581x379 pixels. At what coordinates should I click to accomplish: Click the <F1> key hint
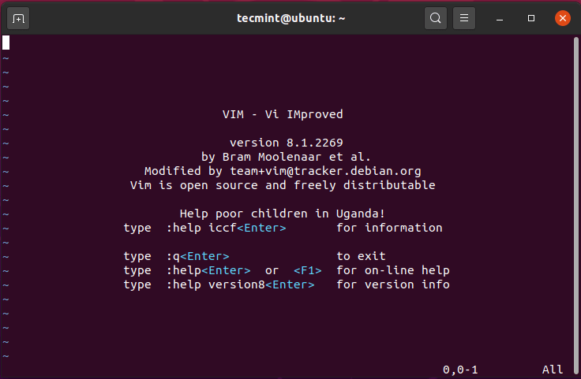coord(308,271)
